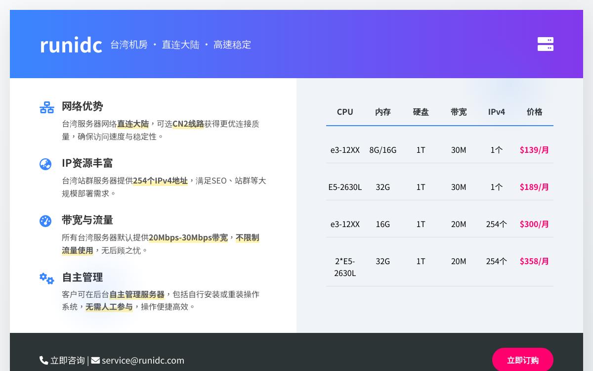593x371 pixels.
Task: Click the $358/月 price label
Action: pyautogui.click(x=534, y=261)
